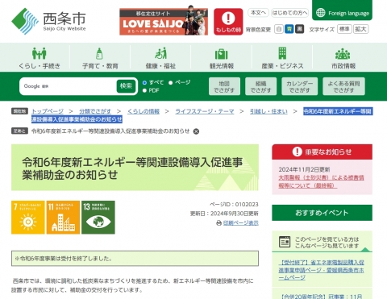Screen dimensions: 387x299
Task: Click the 令和6年度事業は受付を終了 notice box
Action: (135, 259)
